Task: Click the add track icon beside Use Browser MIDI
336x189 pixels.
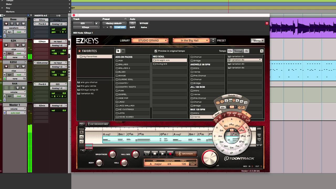Action: pos(82,124)
